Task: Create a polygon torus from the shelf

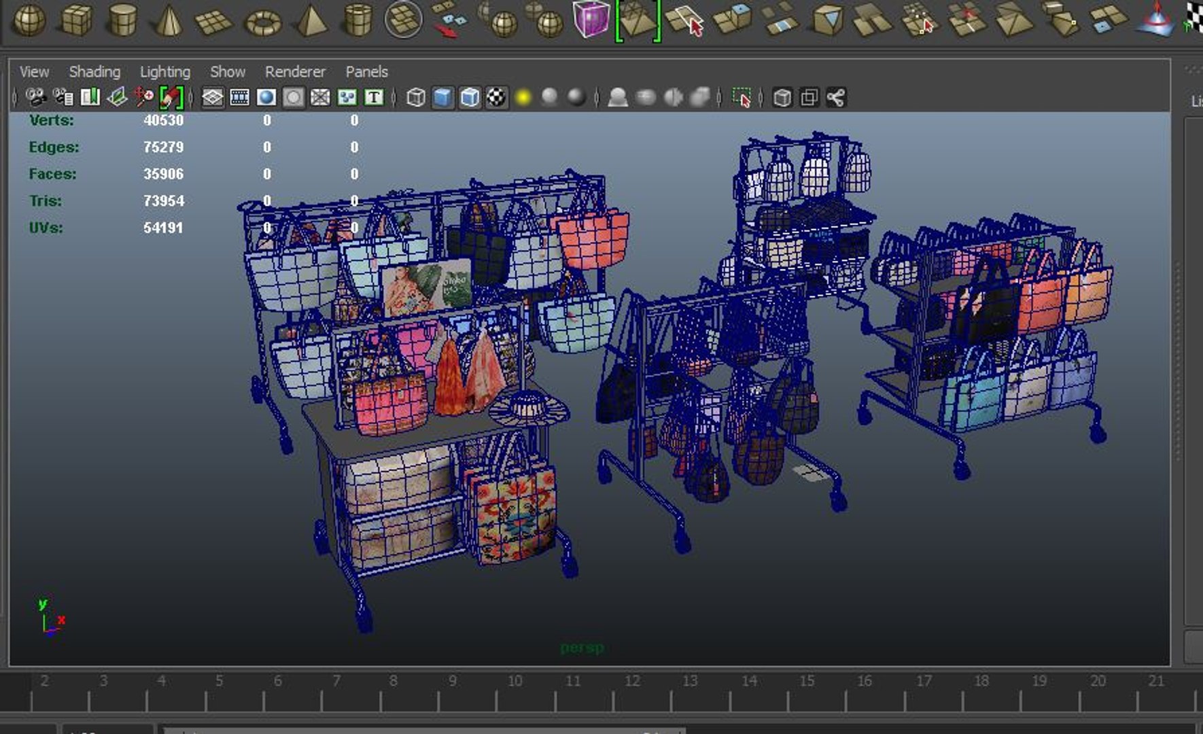Action: (x=263, y=22)
